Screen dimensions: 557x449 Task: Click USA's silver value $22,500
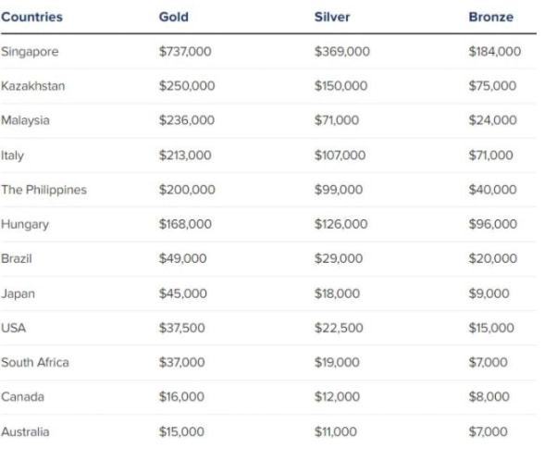(339, 328)
